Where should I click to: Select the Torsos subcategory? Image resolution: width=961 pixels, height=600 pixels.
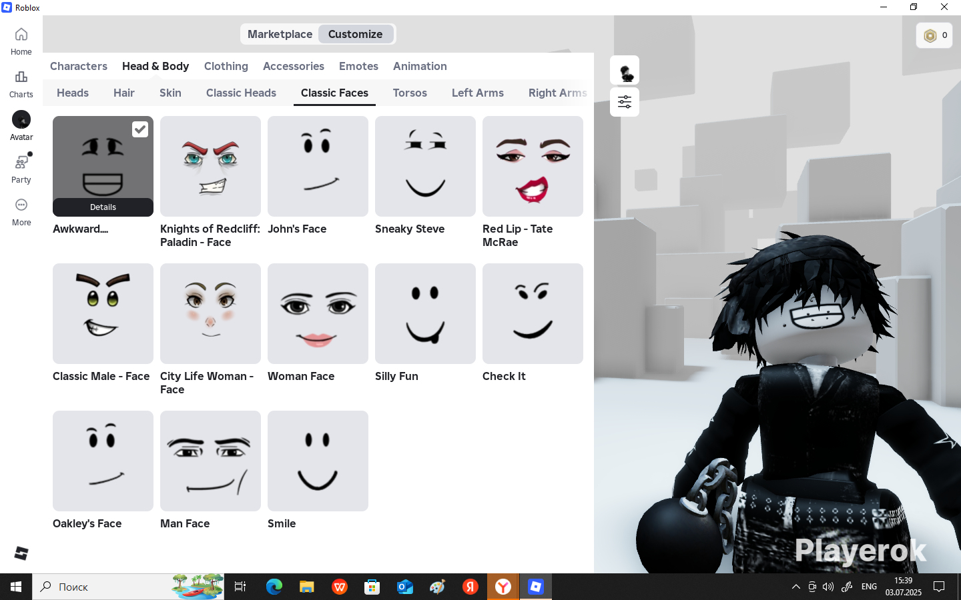[x=410, y=93]
